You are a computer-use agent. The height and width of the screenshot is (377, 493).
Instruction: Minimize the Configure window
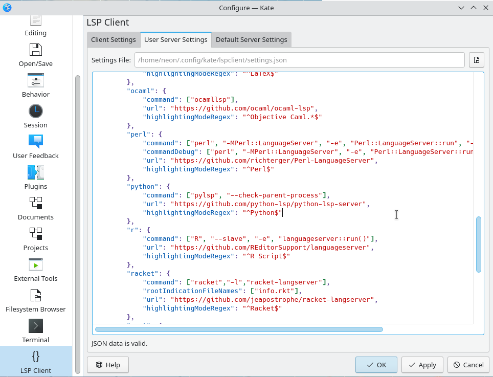[461, 8]
